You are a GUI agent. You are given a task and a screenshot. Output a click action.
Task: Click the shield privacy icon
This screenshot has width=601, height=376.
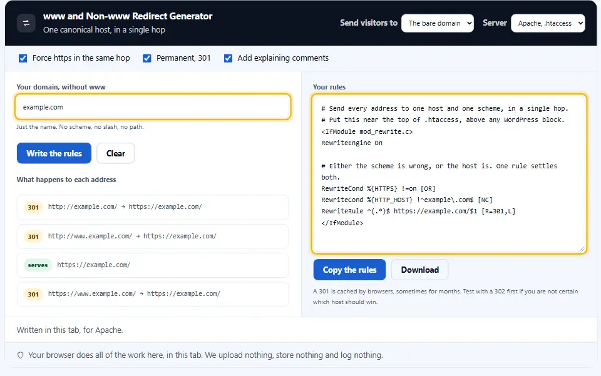pos(20,355)
